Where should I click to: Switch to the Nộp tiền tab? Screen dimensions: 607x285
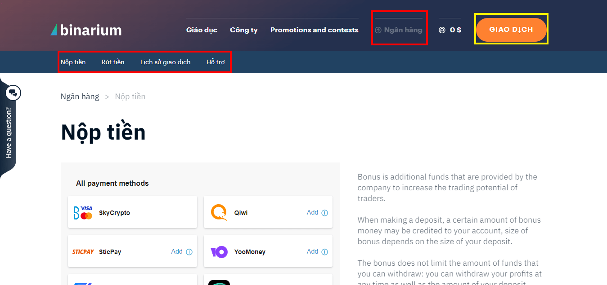coord(73,62)
